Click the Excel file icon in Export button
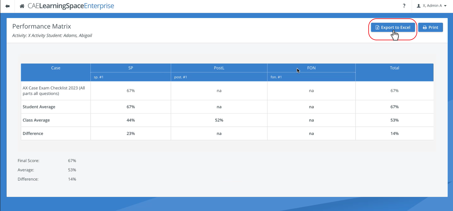The width and height of the screenshot is (453, 211). coord(377,28)
